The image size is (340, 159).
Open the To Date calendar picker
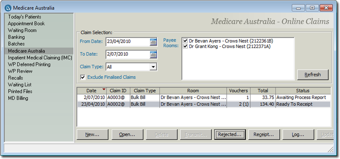(153, 54)
